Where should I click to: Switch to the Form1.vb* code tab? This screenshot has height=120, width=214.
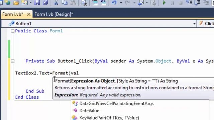click(x=13, y=14)
